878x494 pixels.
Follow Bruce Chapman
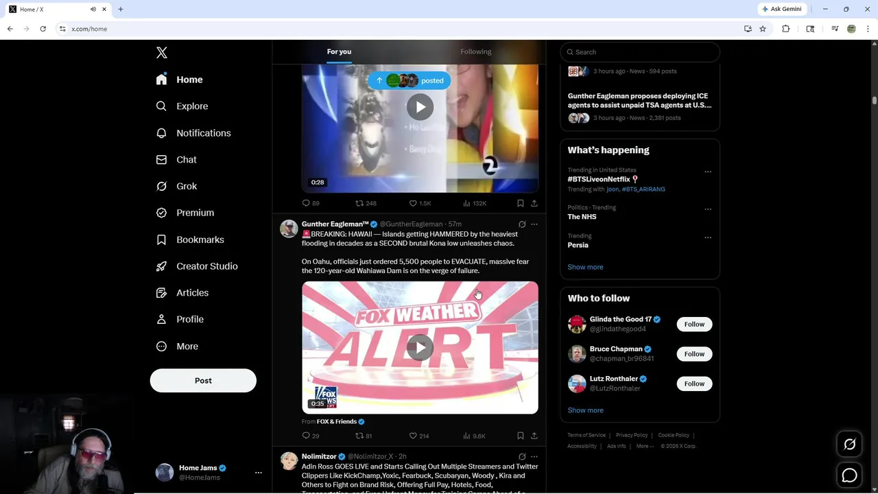tap(694, 354)
